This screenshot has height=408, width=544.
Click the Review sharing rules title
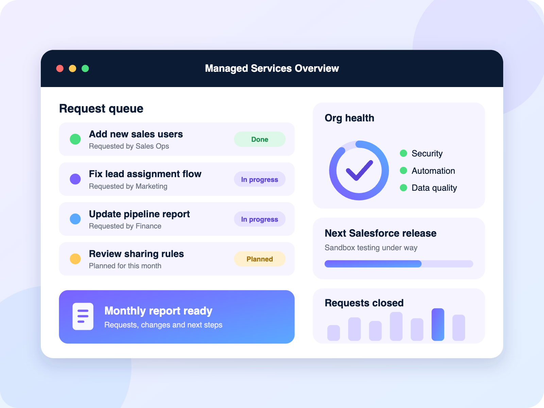click(136, 254)
